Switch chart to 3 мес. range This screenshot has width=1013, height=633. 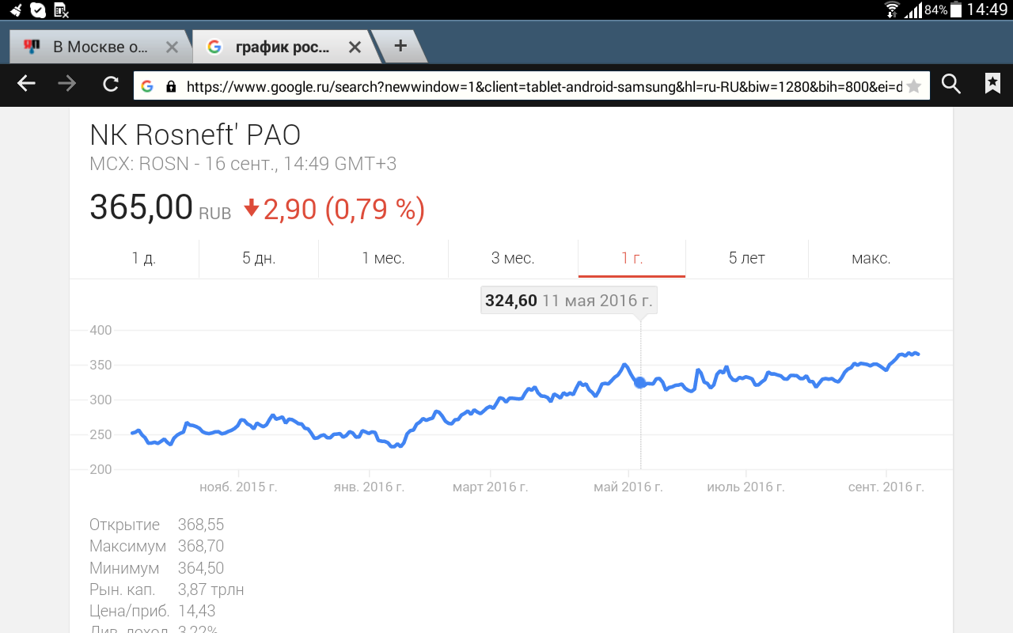[x=513, y=258]
